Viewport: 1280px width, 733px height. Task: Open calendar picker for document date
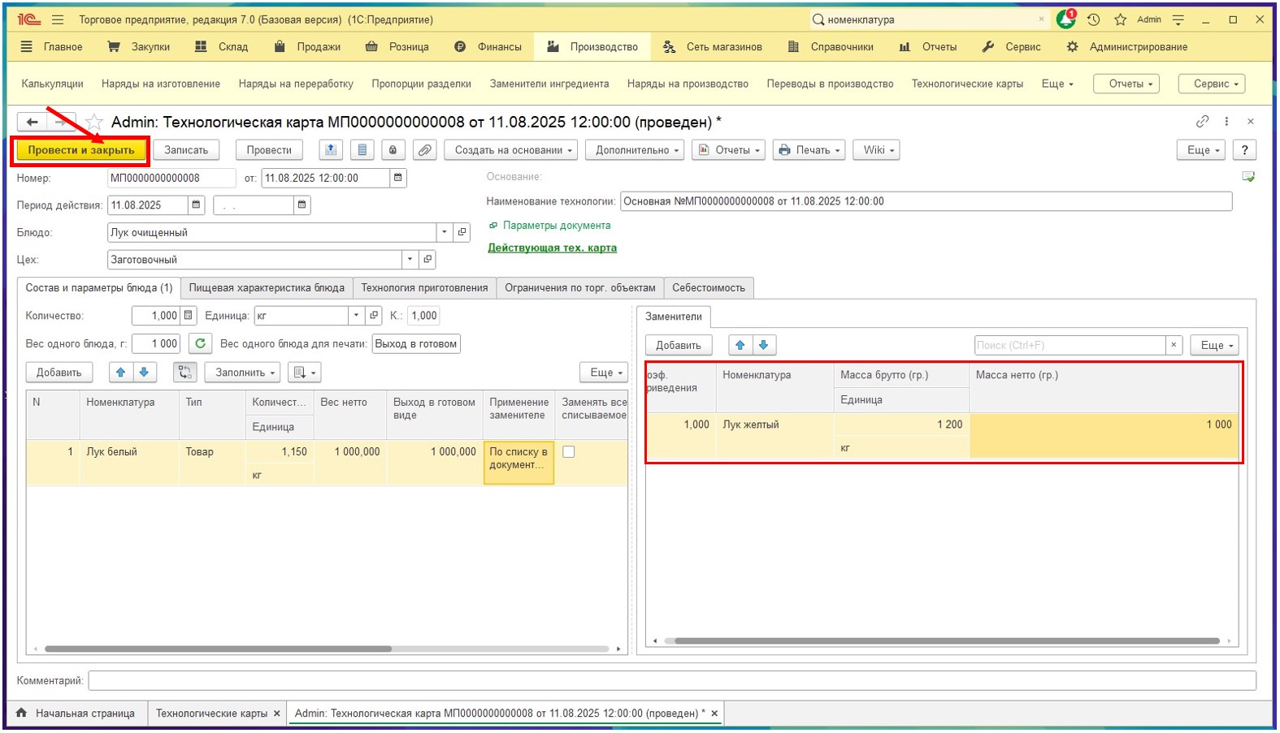tap(397, 178)
